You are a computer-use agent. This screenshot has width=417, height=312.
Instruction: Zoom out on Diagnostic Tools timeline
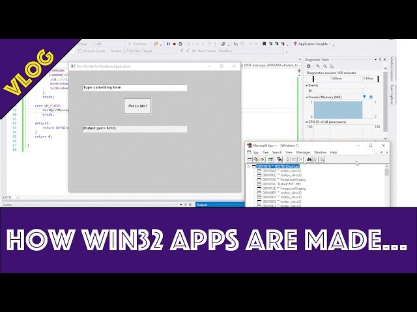[324, 66]
